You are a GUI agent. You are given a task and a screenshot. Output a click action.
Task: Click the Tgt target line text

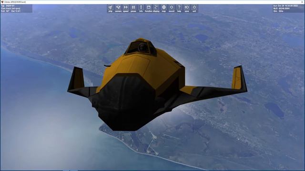(8, 6)
